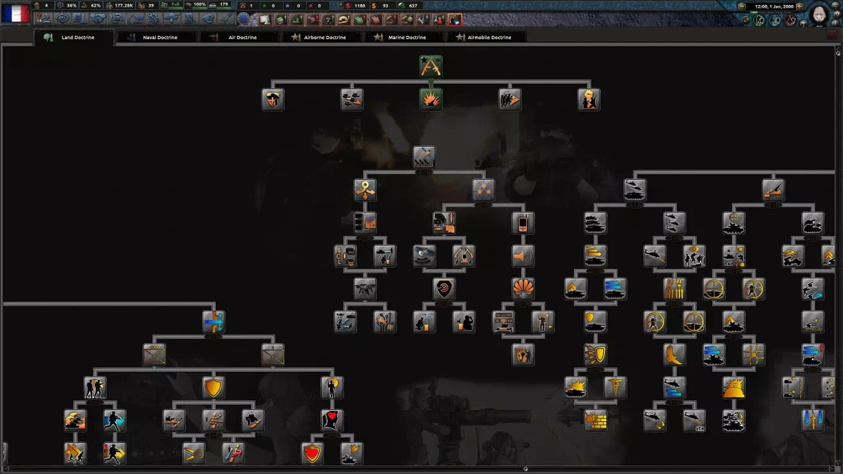The height and width of the screenshot is (474, 843).
Task: Click the fuel status reading Full
Action: click(x=175, y=6)
